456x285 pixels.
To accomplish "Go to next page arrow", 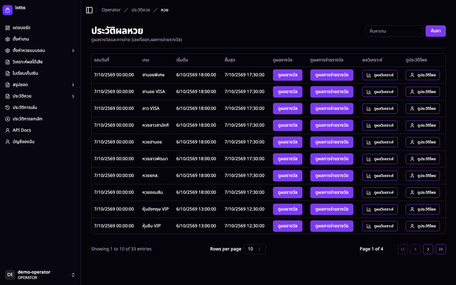I will pyautogui.click(x=428, y=249).
